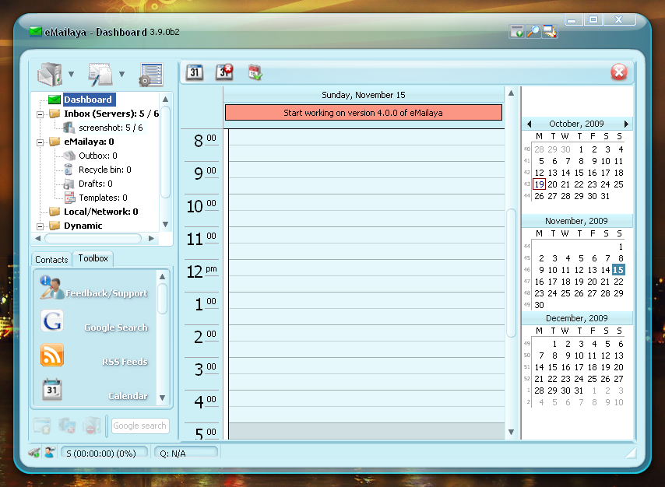The image size is (665, 487).
Task: Switch to the Contacts tab
Action: click(x=51, y=259)
